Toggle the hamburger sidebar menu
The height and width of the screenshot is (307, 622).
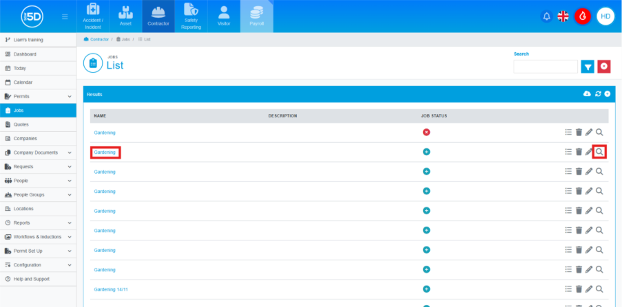pos(65,16)
